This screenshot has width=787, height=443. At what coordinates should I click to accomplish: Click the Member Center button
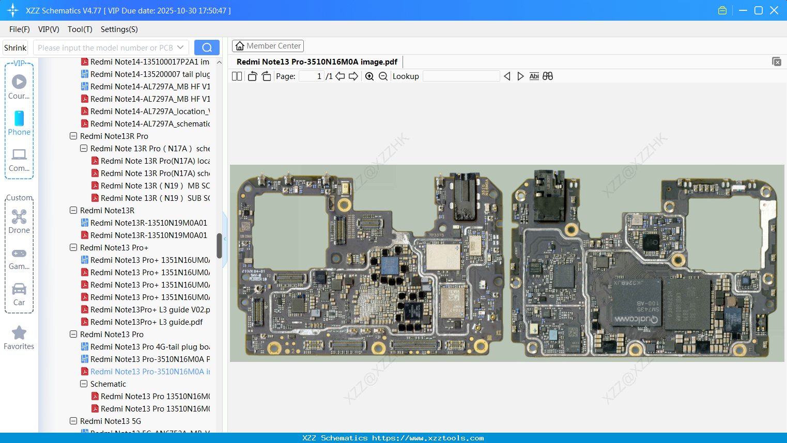pyautogui.click(x=268, y=46)
